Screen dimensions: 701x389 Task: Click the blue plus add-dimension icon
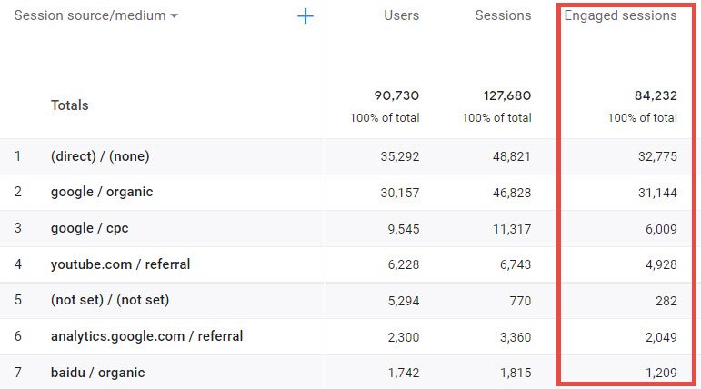[305, 16]
